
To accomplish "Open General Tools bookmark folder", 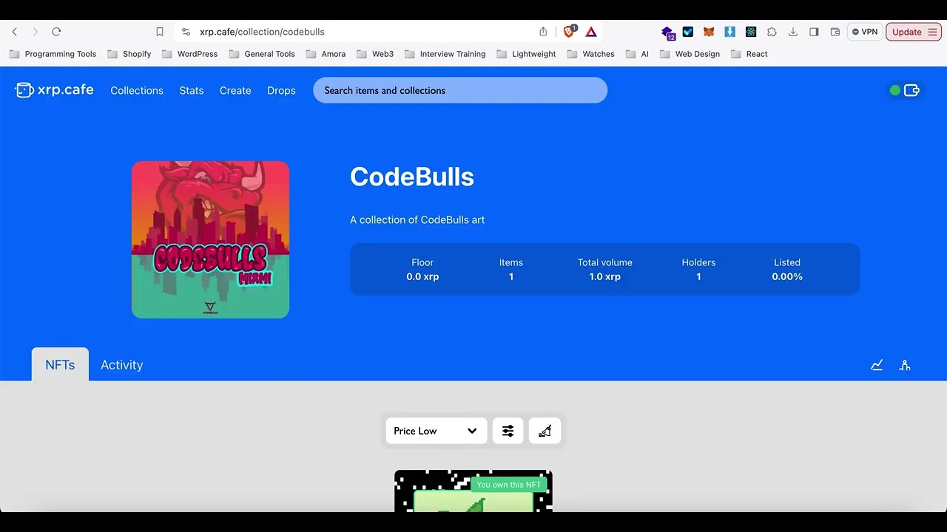I will pos(263,54).
